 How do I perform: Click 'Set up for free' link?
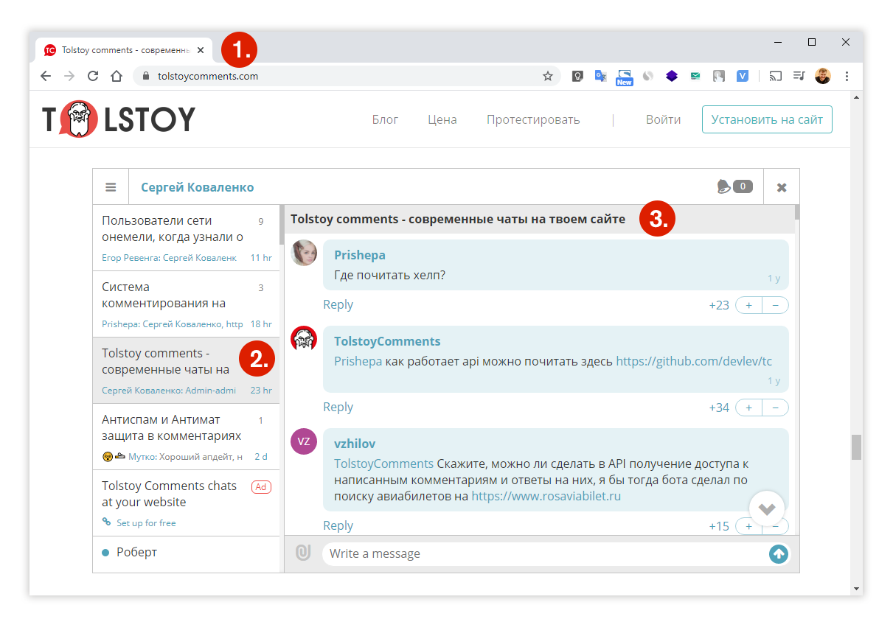[146, 523]
